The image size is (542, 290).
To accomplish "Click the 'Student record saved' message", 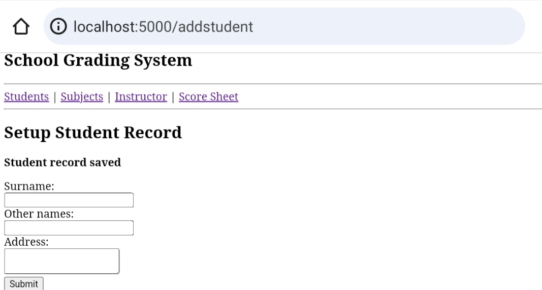I will pyautogui.click(x=62, y=163).
